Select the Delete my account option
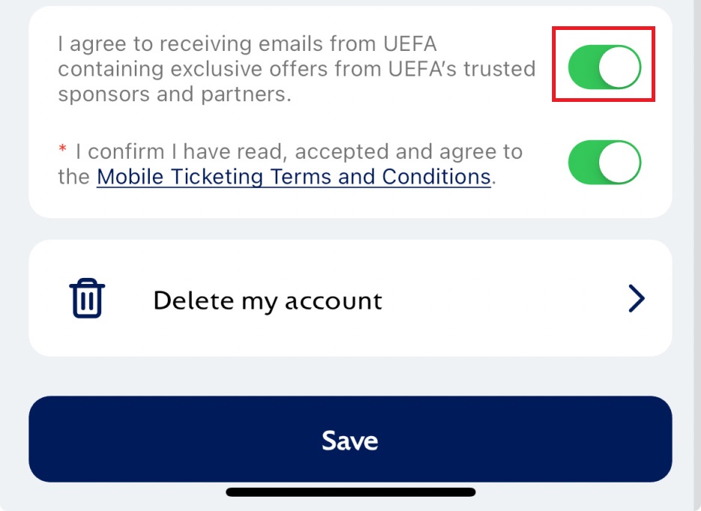This screenshot has height=511, width=701. [x=267, y=300]
